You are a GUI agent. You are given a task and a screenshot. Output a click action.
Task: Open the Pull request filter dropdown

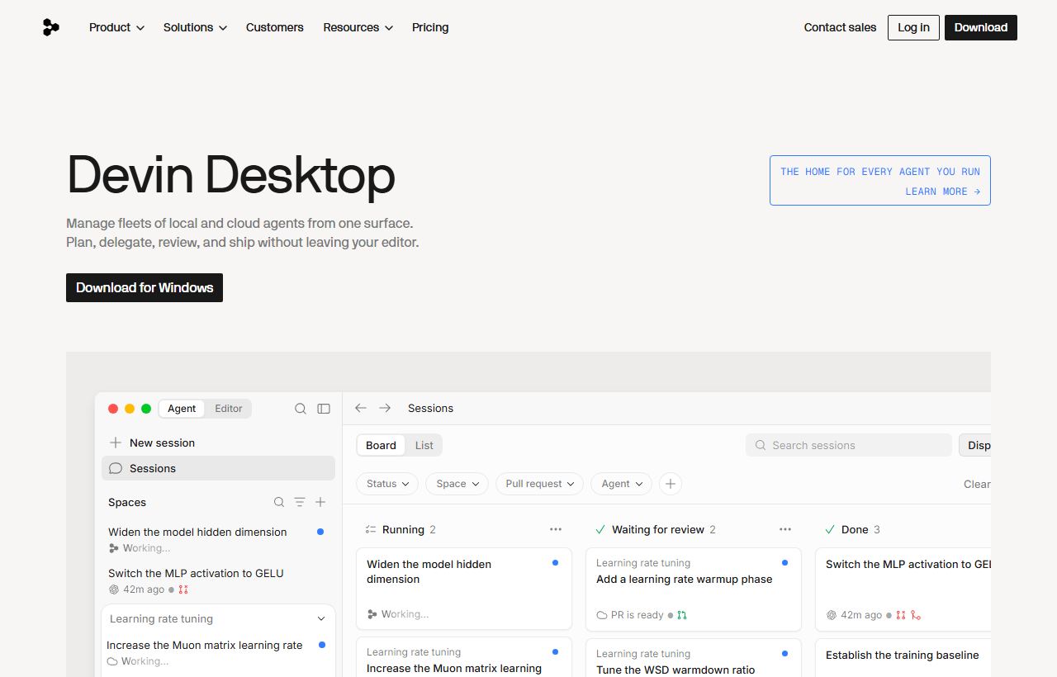540,484
